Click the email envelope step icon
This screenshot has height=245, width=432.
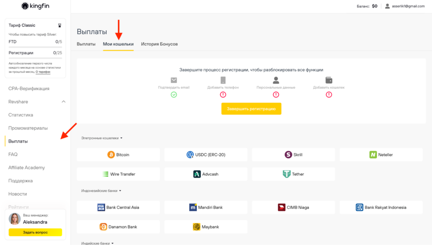pyautogui.click(x=173, y=80)
